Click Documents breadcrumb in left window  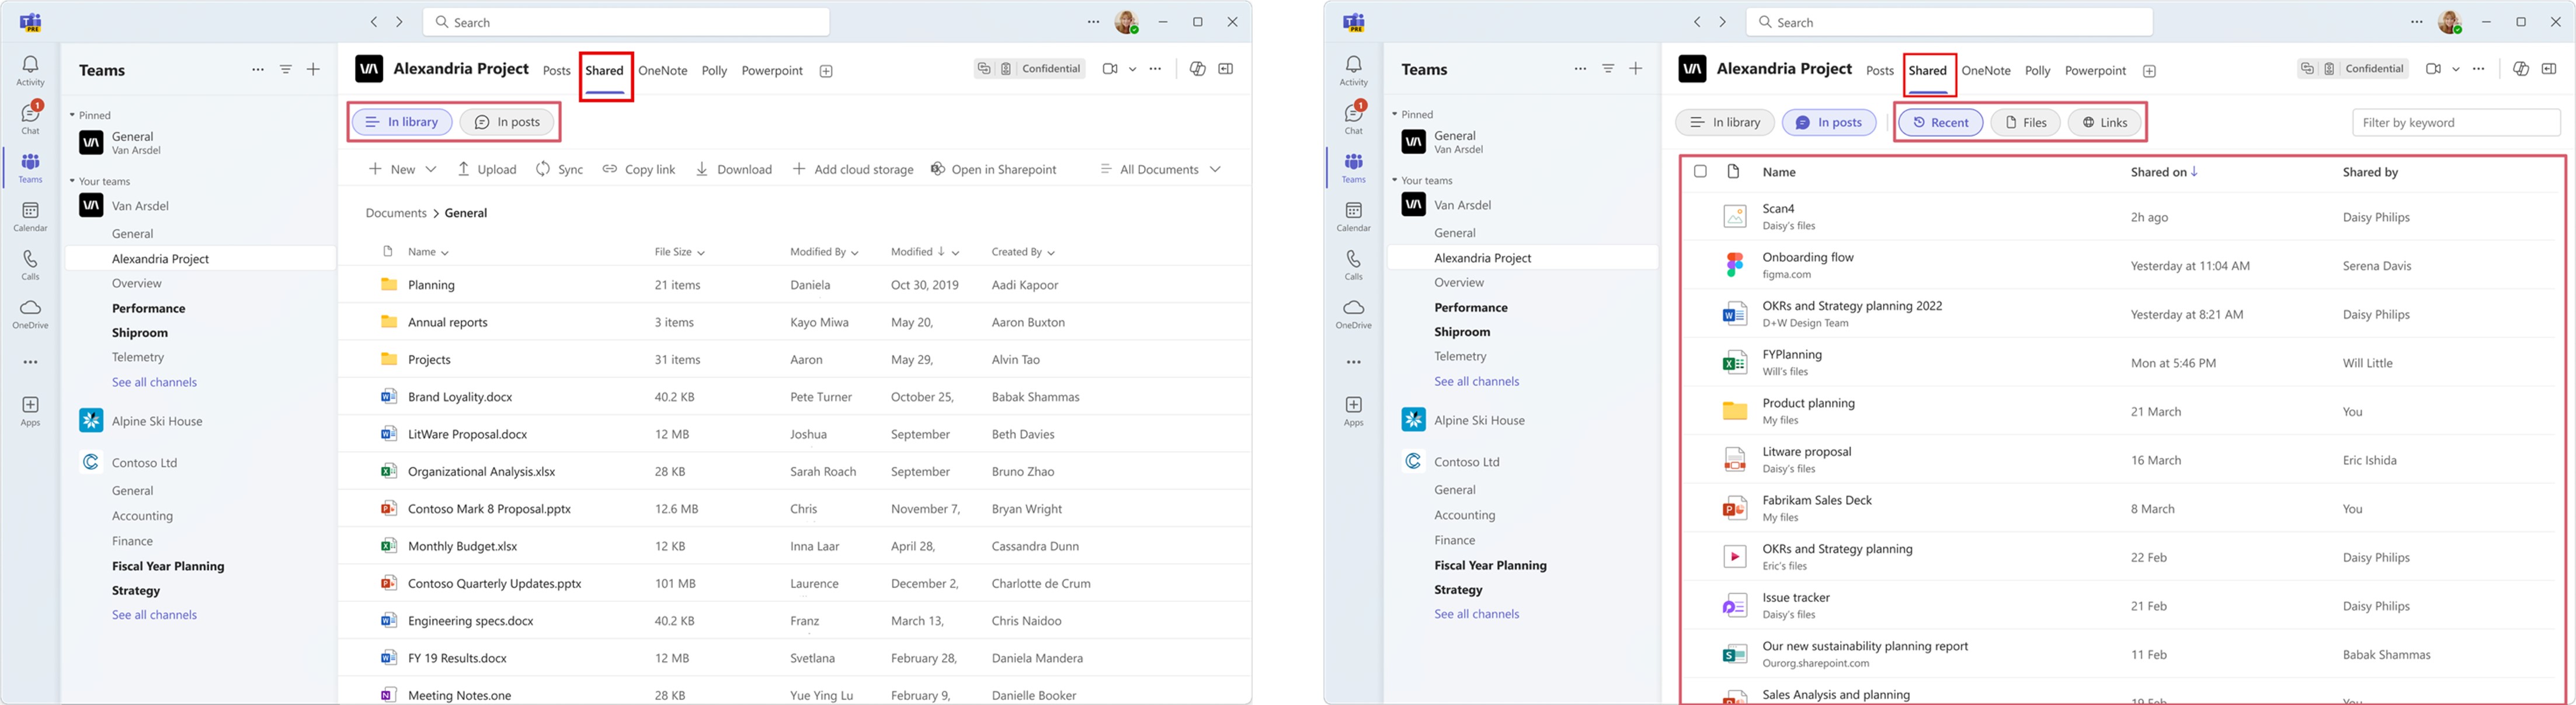[396, 213]
